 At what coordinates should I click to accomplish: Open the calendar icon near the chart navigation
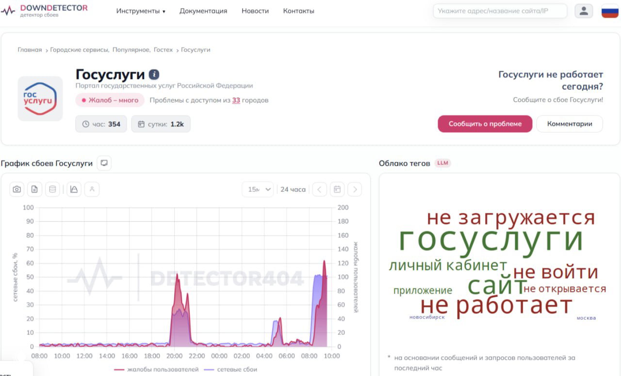(x=337, y=189)
